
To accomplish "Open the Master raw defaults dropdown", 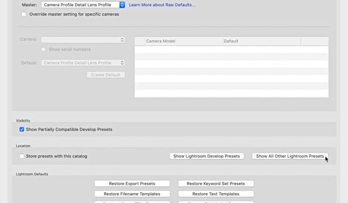I will (x=83, y=5).
